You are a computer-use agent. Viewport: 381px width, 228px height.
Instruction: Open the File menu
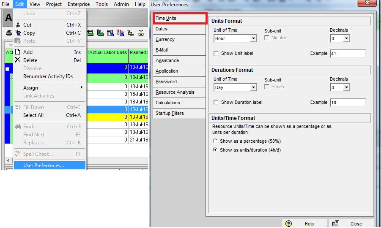[5, 4]
